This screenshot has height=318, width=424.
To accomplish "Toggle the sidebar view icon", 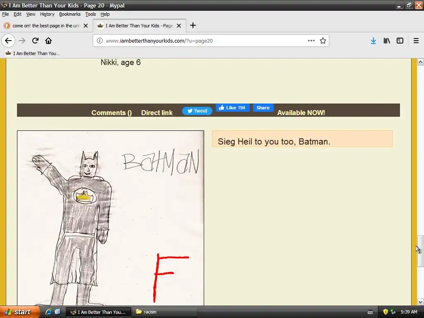I will click(400, 41).
